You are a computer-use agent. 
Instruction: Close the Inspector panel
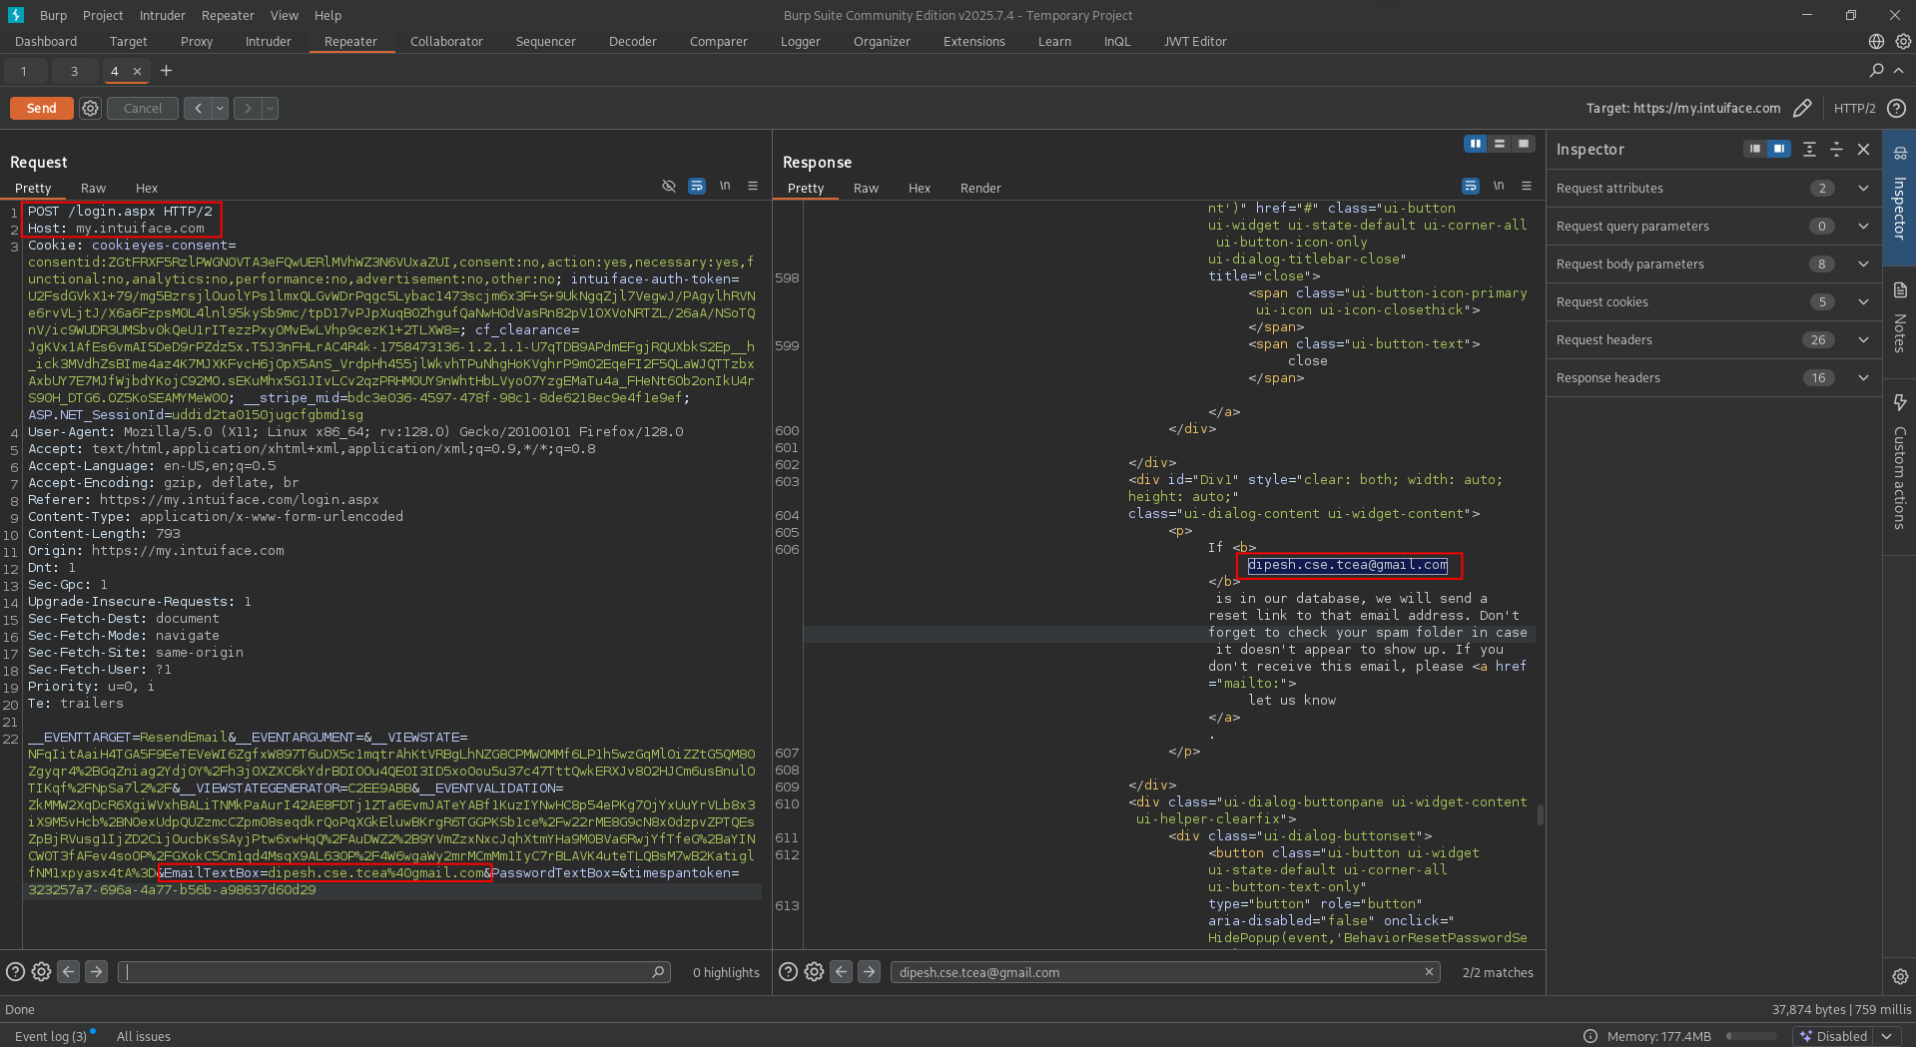pyautogui.click(x=1863, y=149)
